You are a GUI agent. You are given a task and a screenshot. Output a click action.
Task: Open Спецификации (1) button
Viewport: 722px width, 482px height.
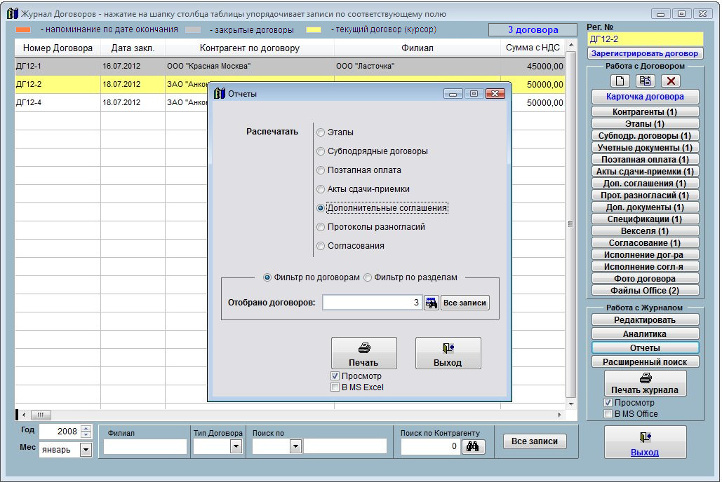click(x=645, y=219)
